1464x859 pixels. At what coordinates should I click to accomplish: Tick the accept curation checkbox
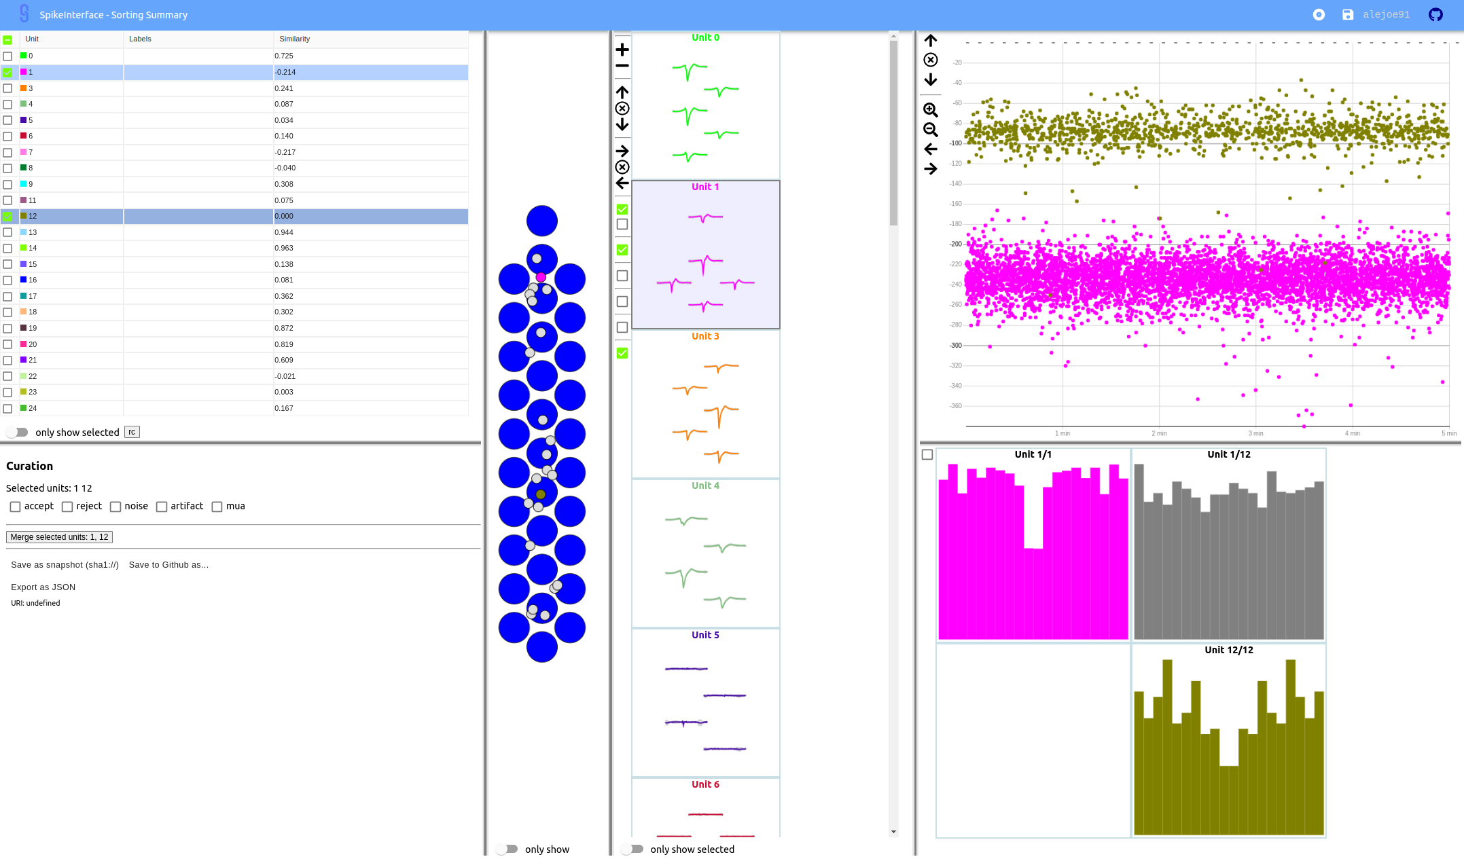point(15,507)
